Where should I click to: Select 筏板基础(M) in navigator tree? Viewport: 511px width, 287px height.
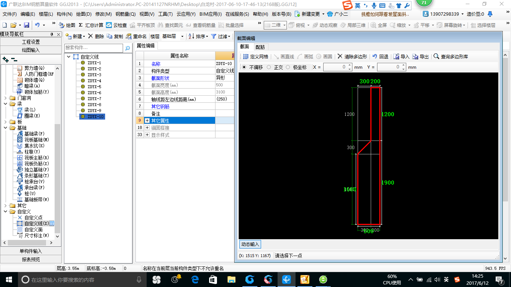(x=37, y=140)
